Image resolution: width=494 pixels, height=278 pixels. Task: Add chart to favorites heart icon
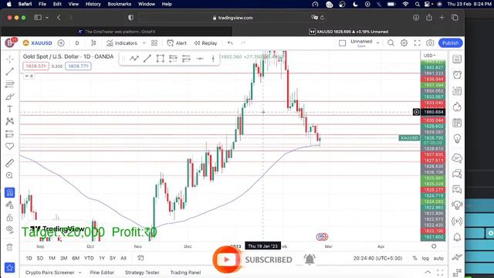click(10, 146)
